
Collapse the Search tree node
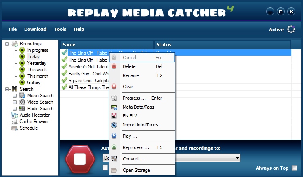point(7,89)
